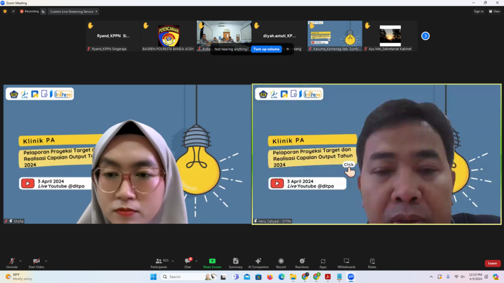Expand video options arrow beside Start Video
504x283 pixels.
click(x=46, y=261)
